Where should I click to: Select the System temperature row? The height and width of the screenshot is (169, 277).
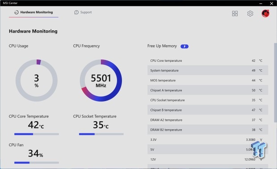(208, 70)
